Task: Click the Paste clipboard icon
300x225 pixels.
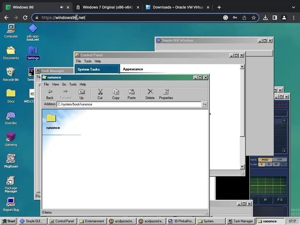Action: [132, 94]
